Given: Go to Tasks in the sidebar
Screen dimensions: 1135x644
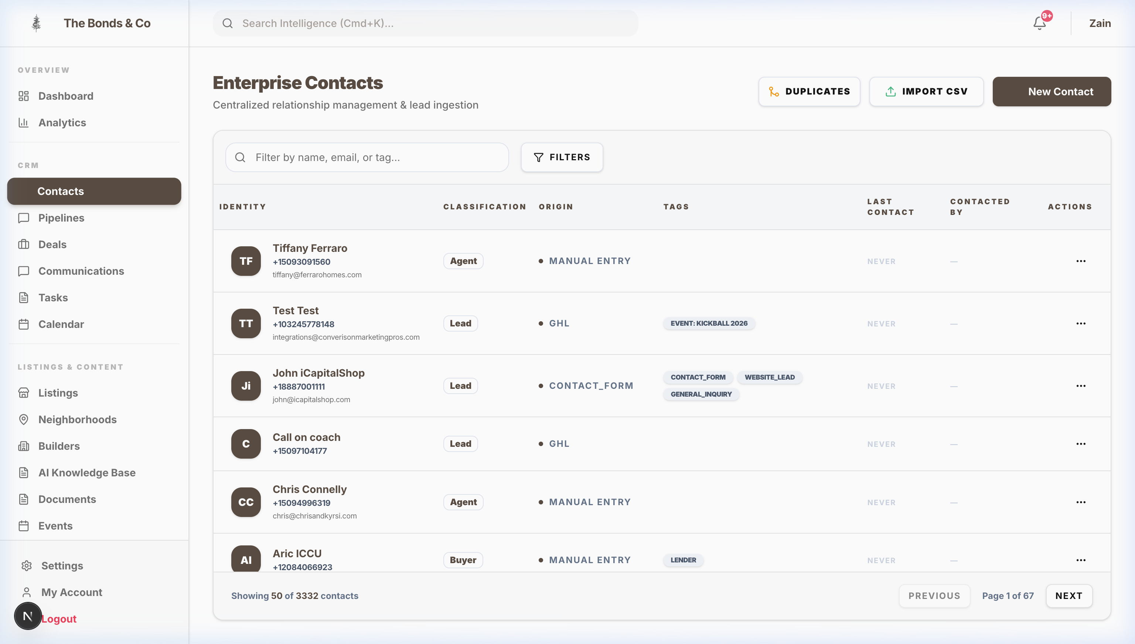Looking at the screenshot, I should coord(94,297).
